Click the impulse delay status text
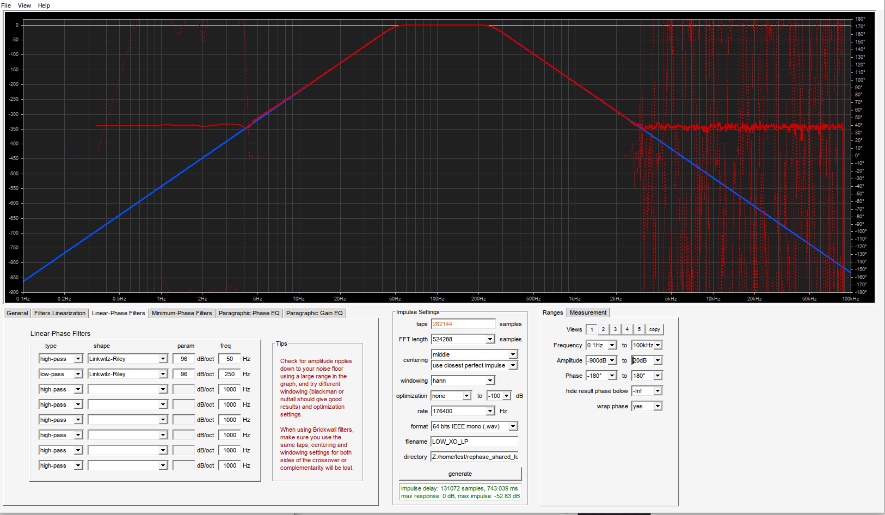Image resolution: width=885 pixels, height=515 pixels. coord(459,488)
